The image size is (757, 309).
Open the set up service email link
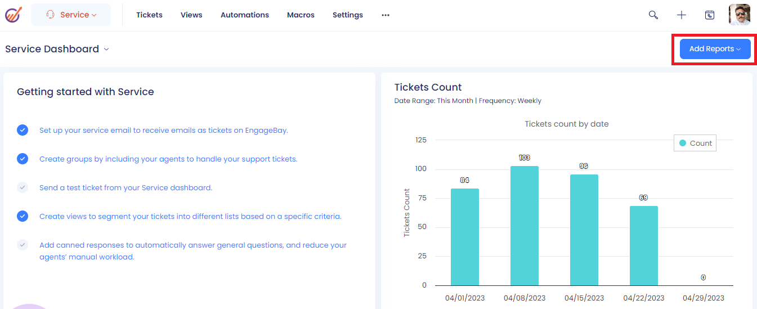coord(164,130)
